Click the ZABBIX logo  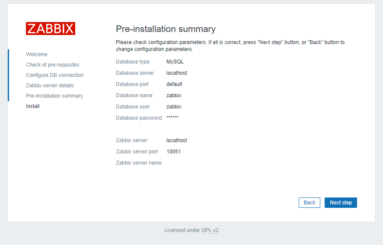coord(51,29)
